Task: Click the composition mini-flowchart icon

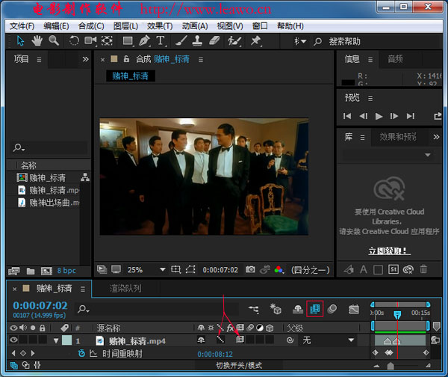Action: click(x=253, y=309)
